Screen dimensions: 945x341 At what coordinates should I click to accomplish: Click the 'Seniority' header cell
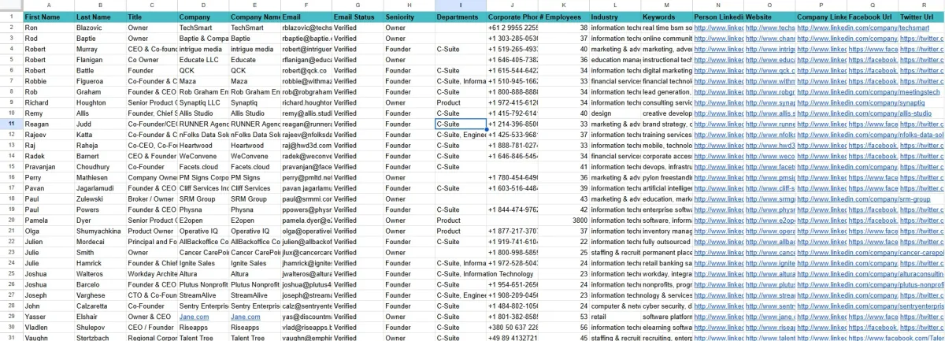(409, 17)
